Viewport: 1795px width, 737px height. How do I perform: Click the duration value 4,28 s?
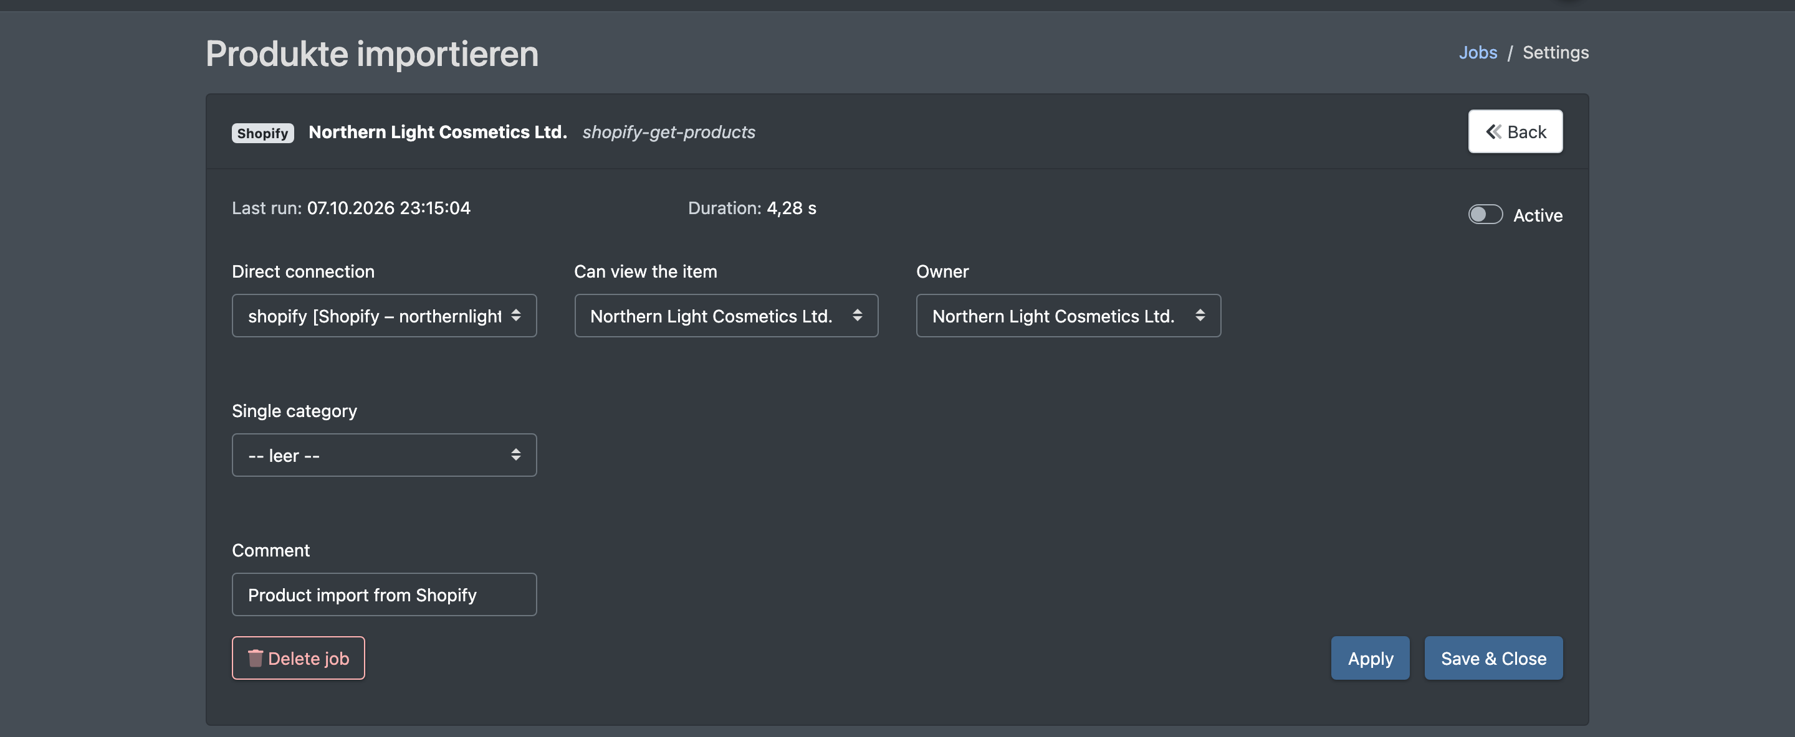(x=792, y=208)
